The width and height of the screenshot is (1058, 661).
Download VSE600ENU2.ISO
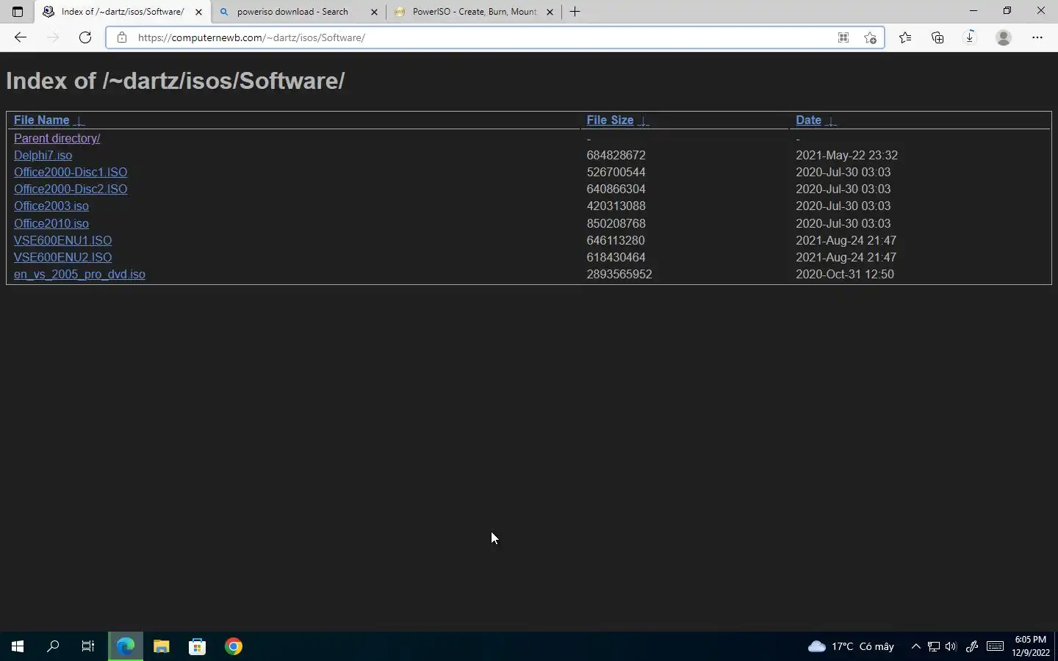(x=62, y=257)
